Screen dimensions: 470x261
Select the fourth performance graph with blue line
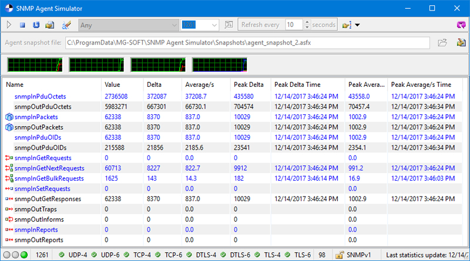point(219,65)
